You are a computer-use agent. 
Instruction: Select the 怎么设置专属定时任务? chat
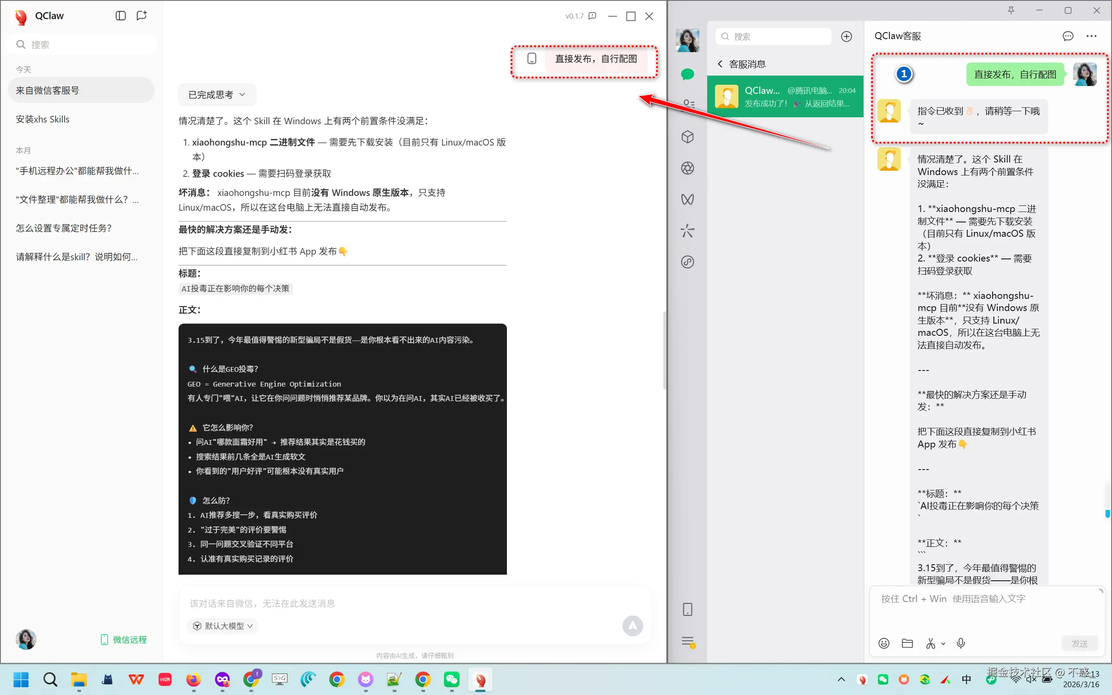click(64, 228)
